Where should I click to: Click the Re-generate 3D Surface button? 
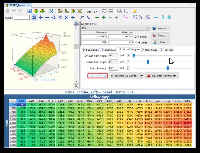coord(125,76)
